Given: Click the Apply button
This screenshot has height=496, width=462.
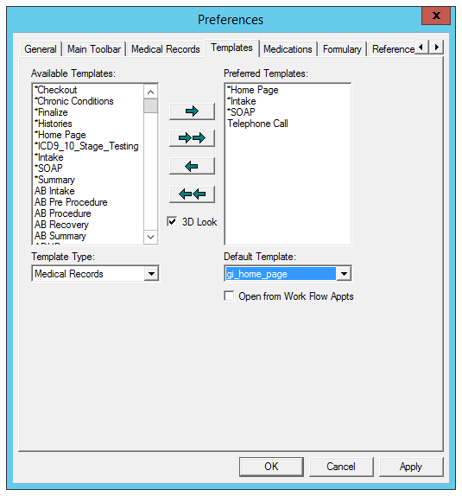Looking at the screenshot, I should [411, 467].
